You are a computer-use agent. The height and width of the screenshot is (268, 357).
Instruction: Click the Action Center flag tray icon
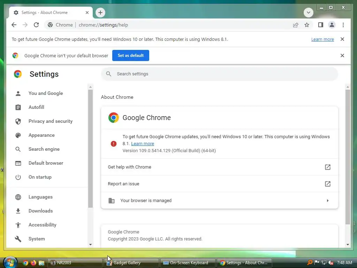pos(317,262)
